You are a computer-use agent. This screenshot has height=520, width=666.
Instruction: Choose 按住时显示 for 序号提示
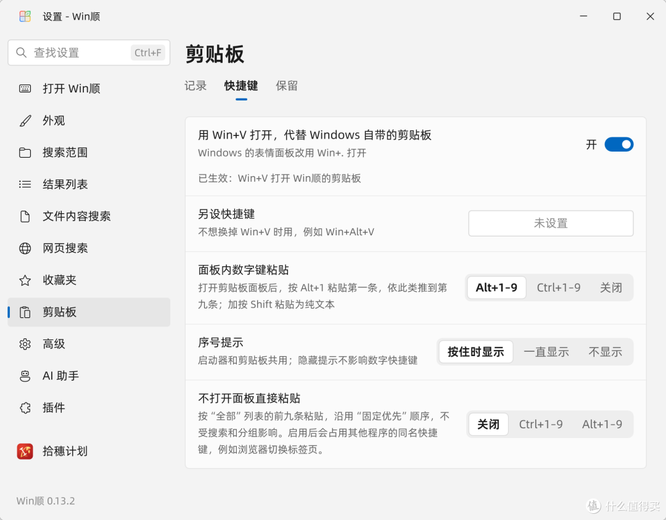coord(475,352)
